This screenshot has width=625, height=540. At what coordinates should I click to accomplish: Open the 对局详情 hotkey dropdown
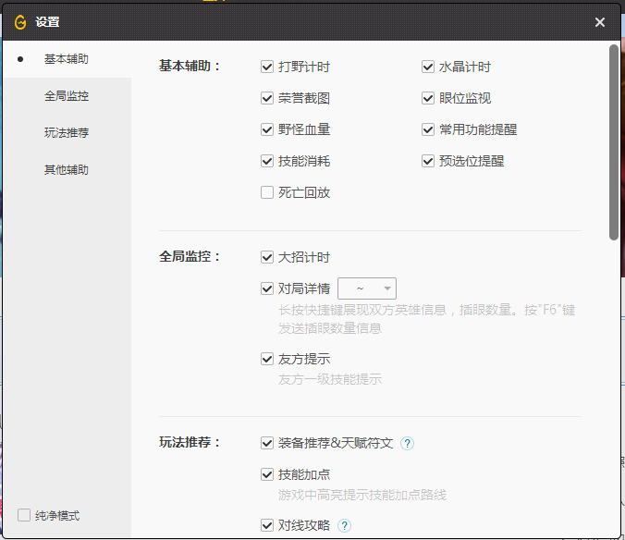[367, 288]
